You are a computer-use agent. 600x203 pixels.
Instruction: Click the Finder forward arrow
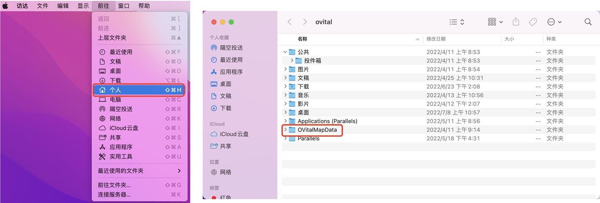pyautogui.click(x=305, y=22)
